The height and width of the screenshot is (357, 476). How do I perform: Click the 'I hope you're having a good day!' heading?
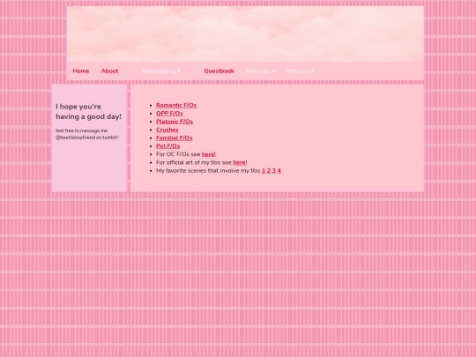click(x=88, y=111)
